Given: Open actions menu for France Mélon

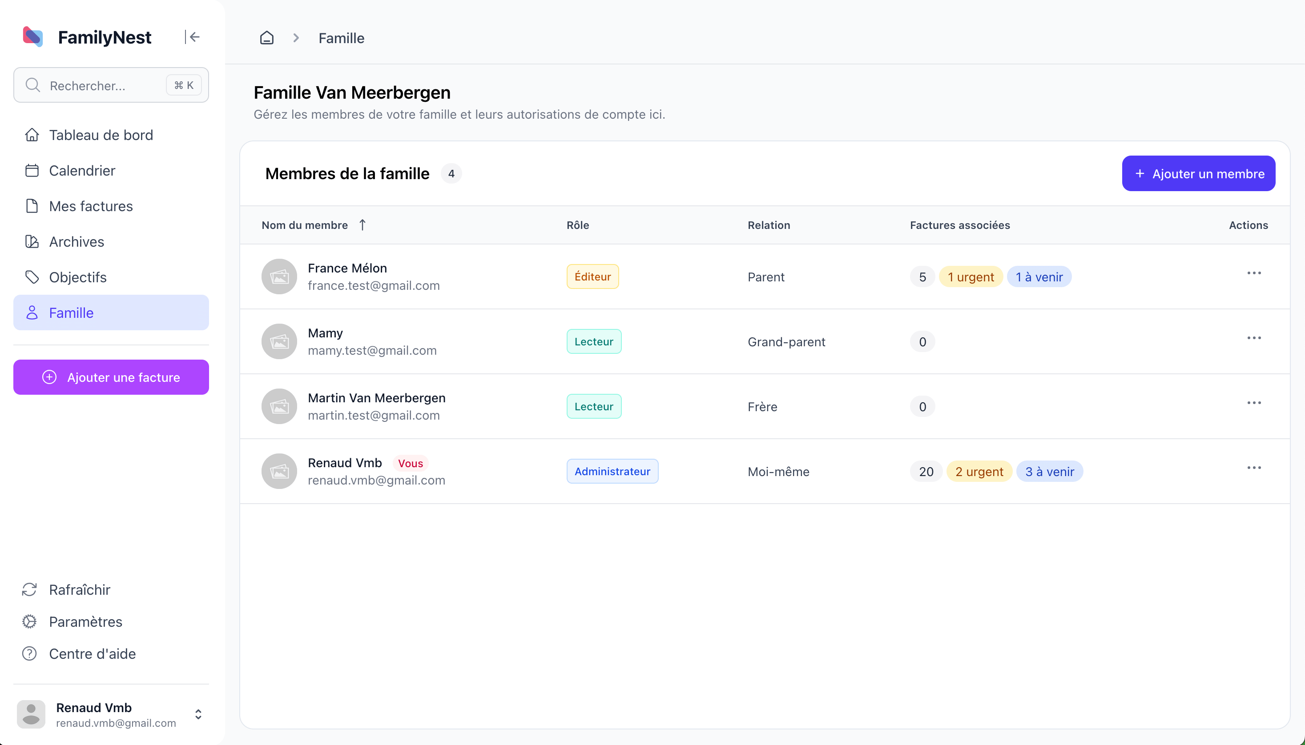Looking at the screenshot, I should click(1254, 273).
